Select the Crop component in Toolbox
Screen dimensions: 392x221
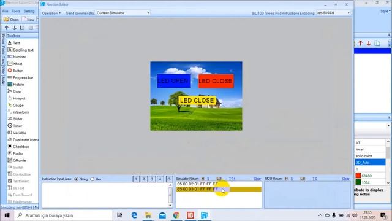point(14,91)
